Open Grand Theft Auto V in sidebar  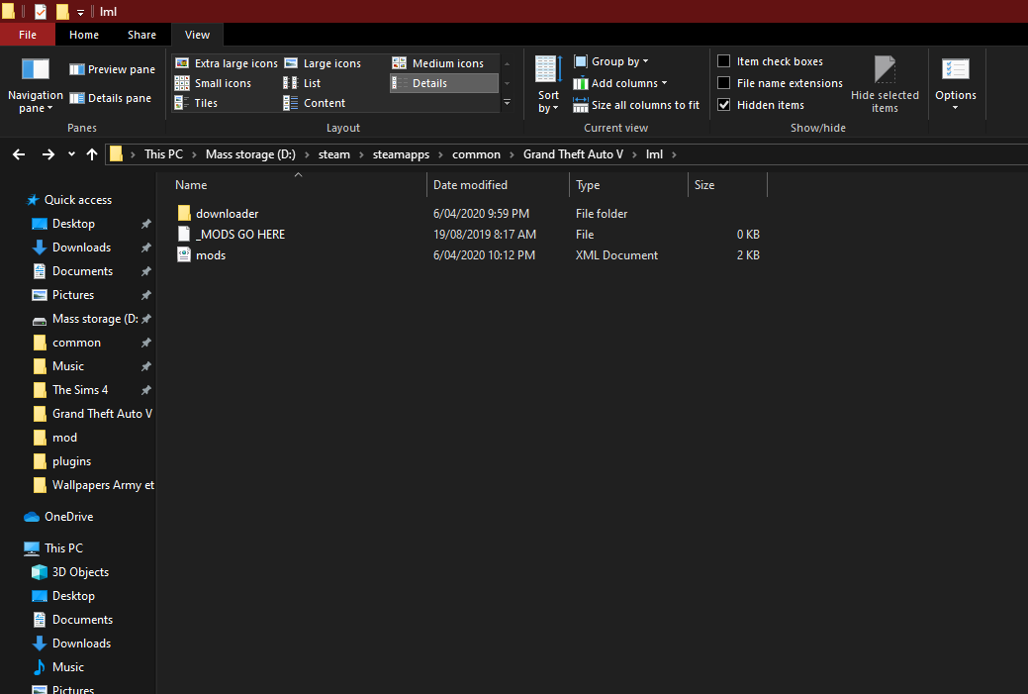pyautogui.click(x=102, y=414)
